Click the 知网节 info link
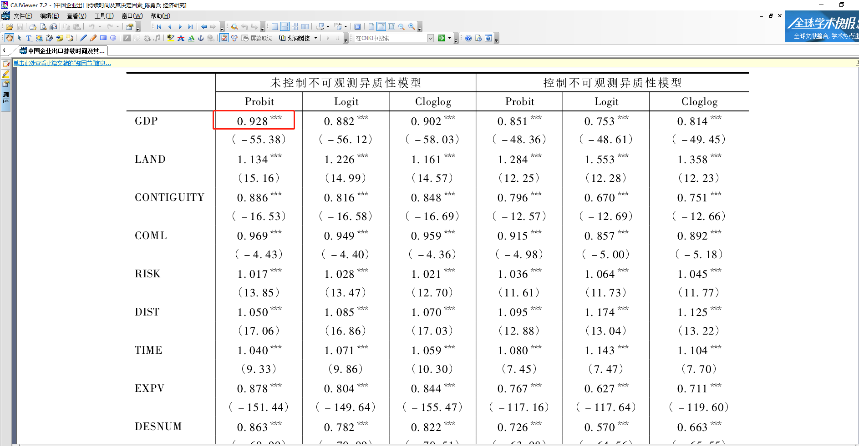The width and height of the screenshot is (859, 446). point(62,63)
